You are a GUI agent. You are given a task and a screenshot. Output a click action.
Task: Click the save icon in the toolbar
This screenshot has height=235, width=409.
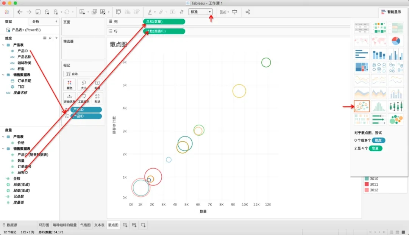click(38, 12)
